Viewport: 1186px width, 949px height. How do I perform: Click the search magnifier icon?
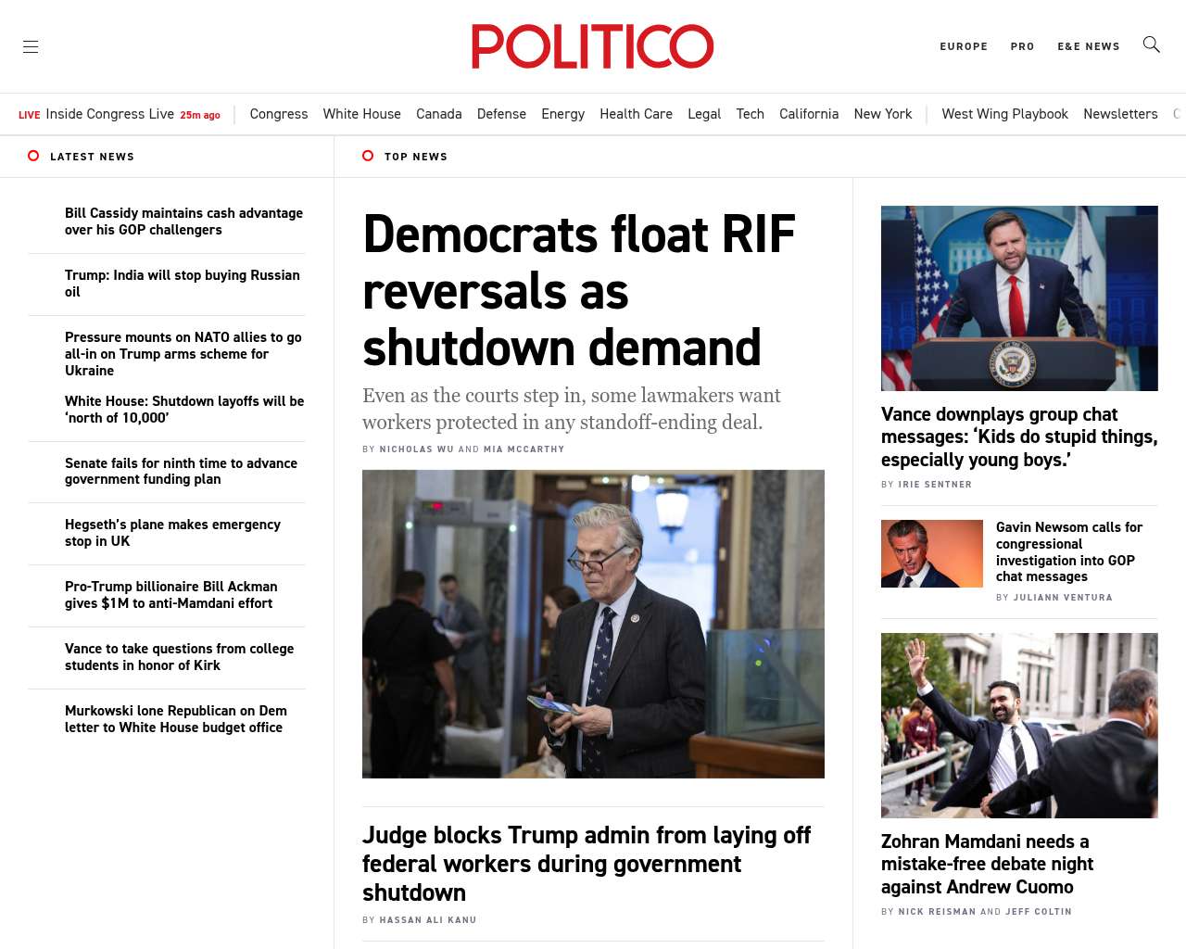1151,44
